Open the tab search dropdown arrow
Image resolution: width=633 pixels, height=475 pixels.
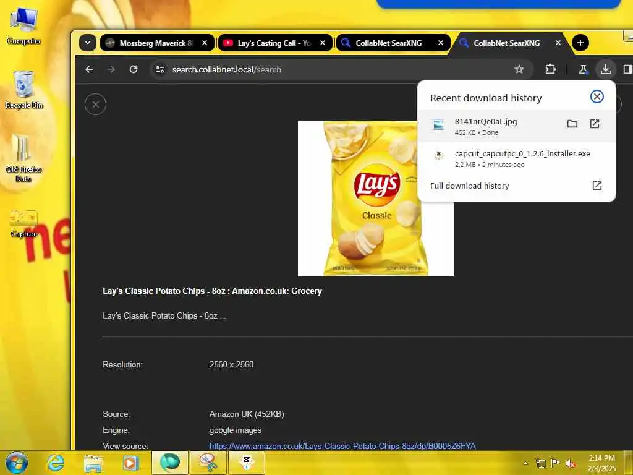click(88, 43)
